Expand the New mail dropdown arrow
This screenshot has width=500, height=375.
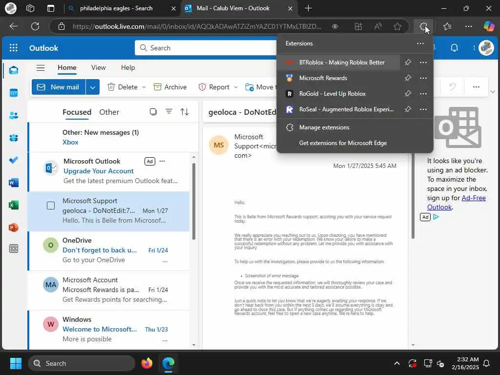(92, 87)
